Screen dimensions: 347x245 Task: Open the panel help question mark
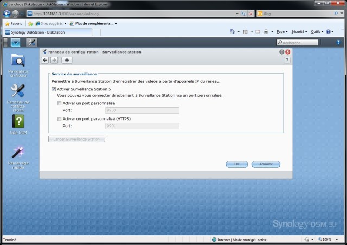coord(287,60)
